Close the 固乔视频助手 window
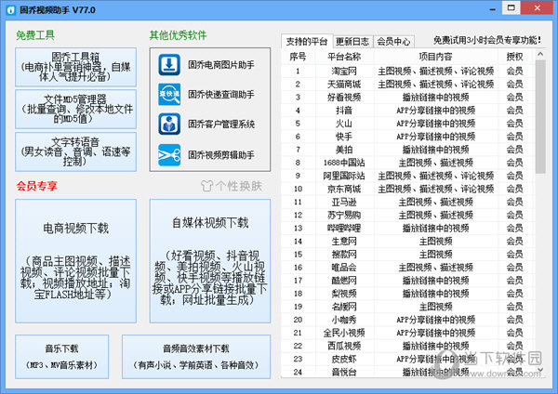 pos(538,7)
